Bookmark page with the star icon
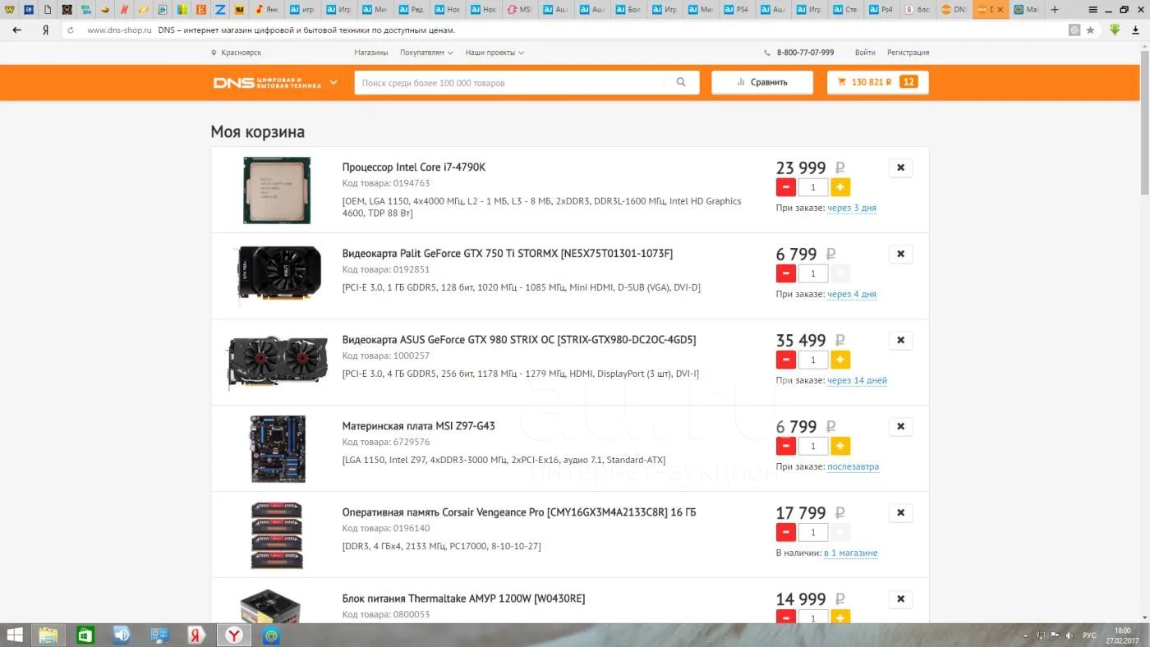This screenshot has height=647, width=1150. [x=1090, y=30]
